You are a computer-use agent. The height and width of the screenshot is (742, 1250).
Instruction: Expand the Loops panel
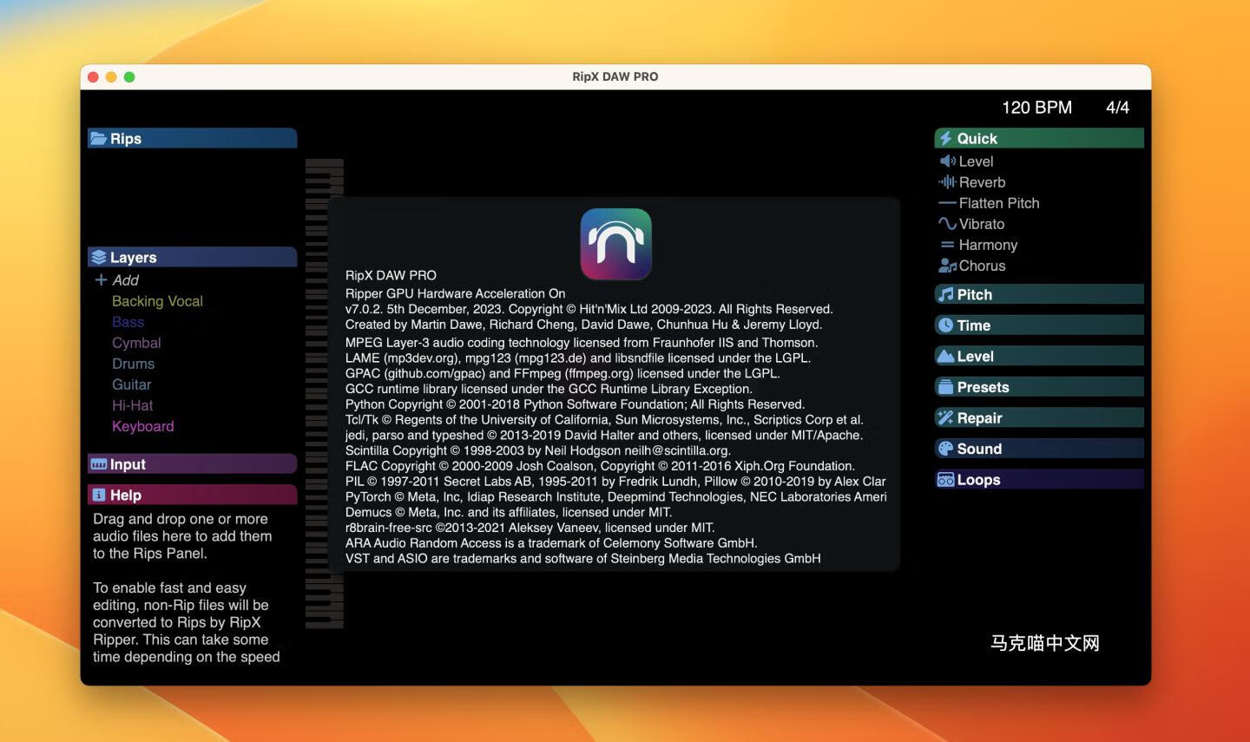pos(1039,480)
